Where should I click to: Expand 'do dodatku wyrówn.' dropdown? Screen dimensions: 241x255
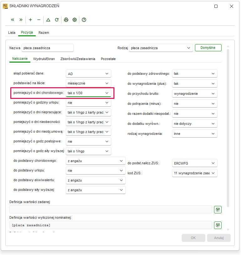195,124
